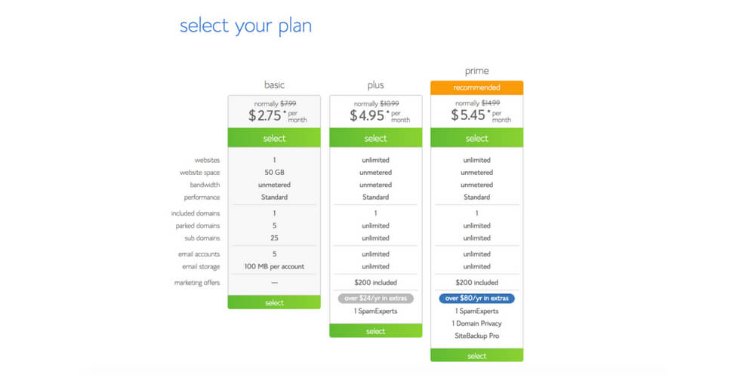Viewport: 755px width, 377px height.
Task: Click the gray 'over $24/yr in extras' badge
Action: pyautogui.click(x=375, y=299)
